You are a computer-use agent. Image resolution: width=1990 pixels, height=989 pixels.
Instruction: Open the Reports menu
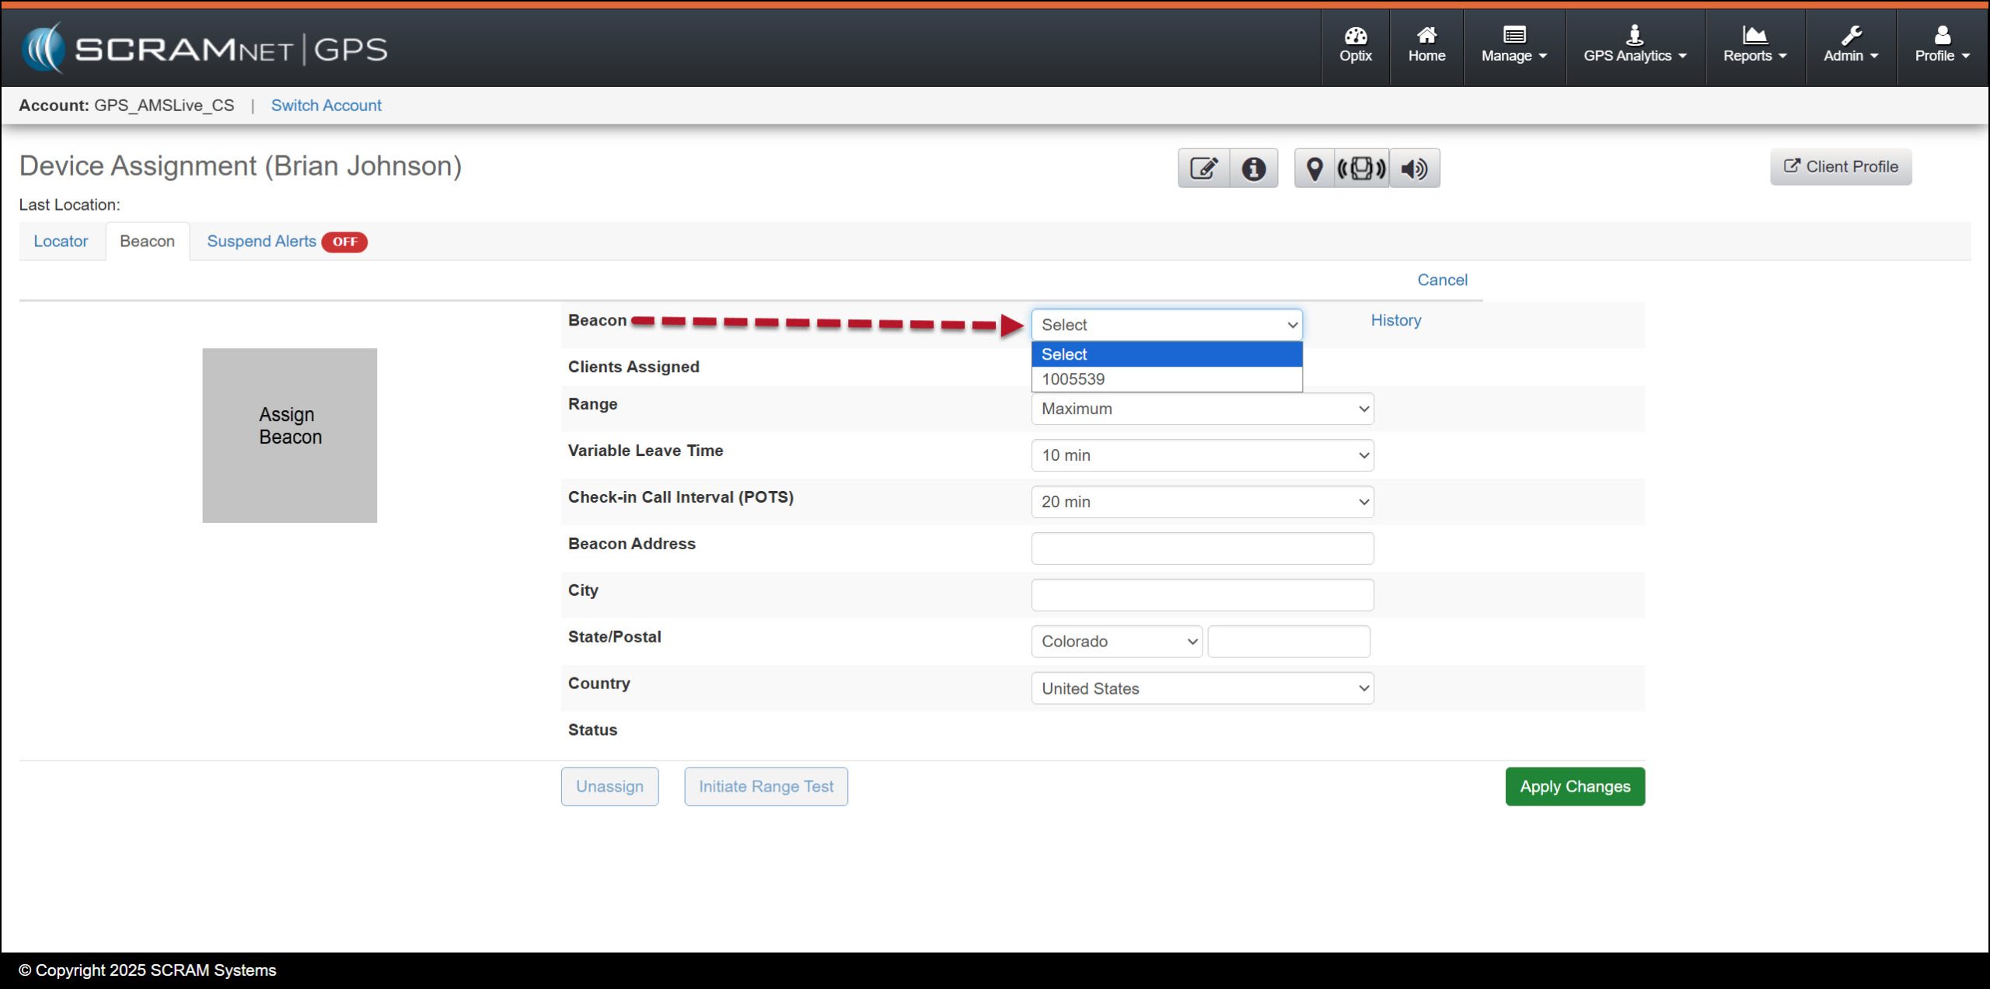click(x=1754, y=45)
